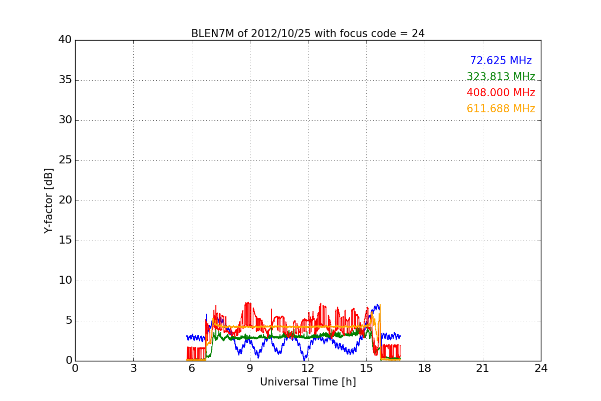601x401 pixels.
Task: Click the x-axis tick label 3
Action: coord(133,368)
